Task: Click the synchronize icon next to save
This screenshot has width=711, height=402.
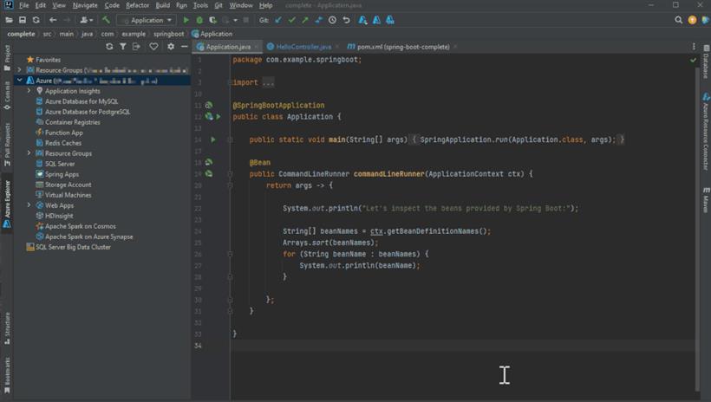Action: coord(36,20)
